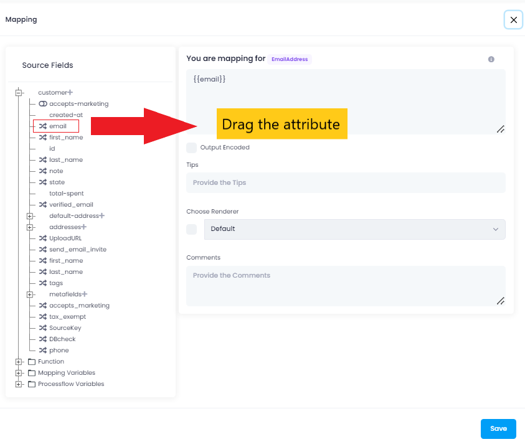This screenshot has height=447, width=525.
Task: Enable the Output Encoded checkbox
Action: (192, 148)
